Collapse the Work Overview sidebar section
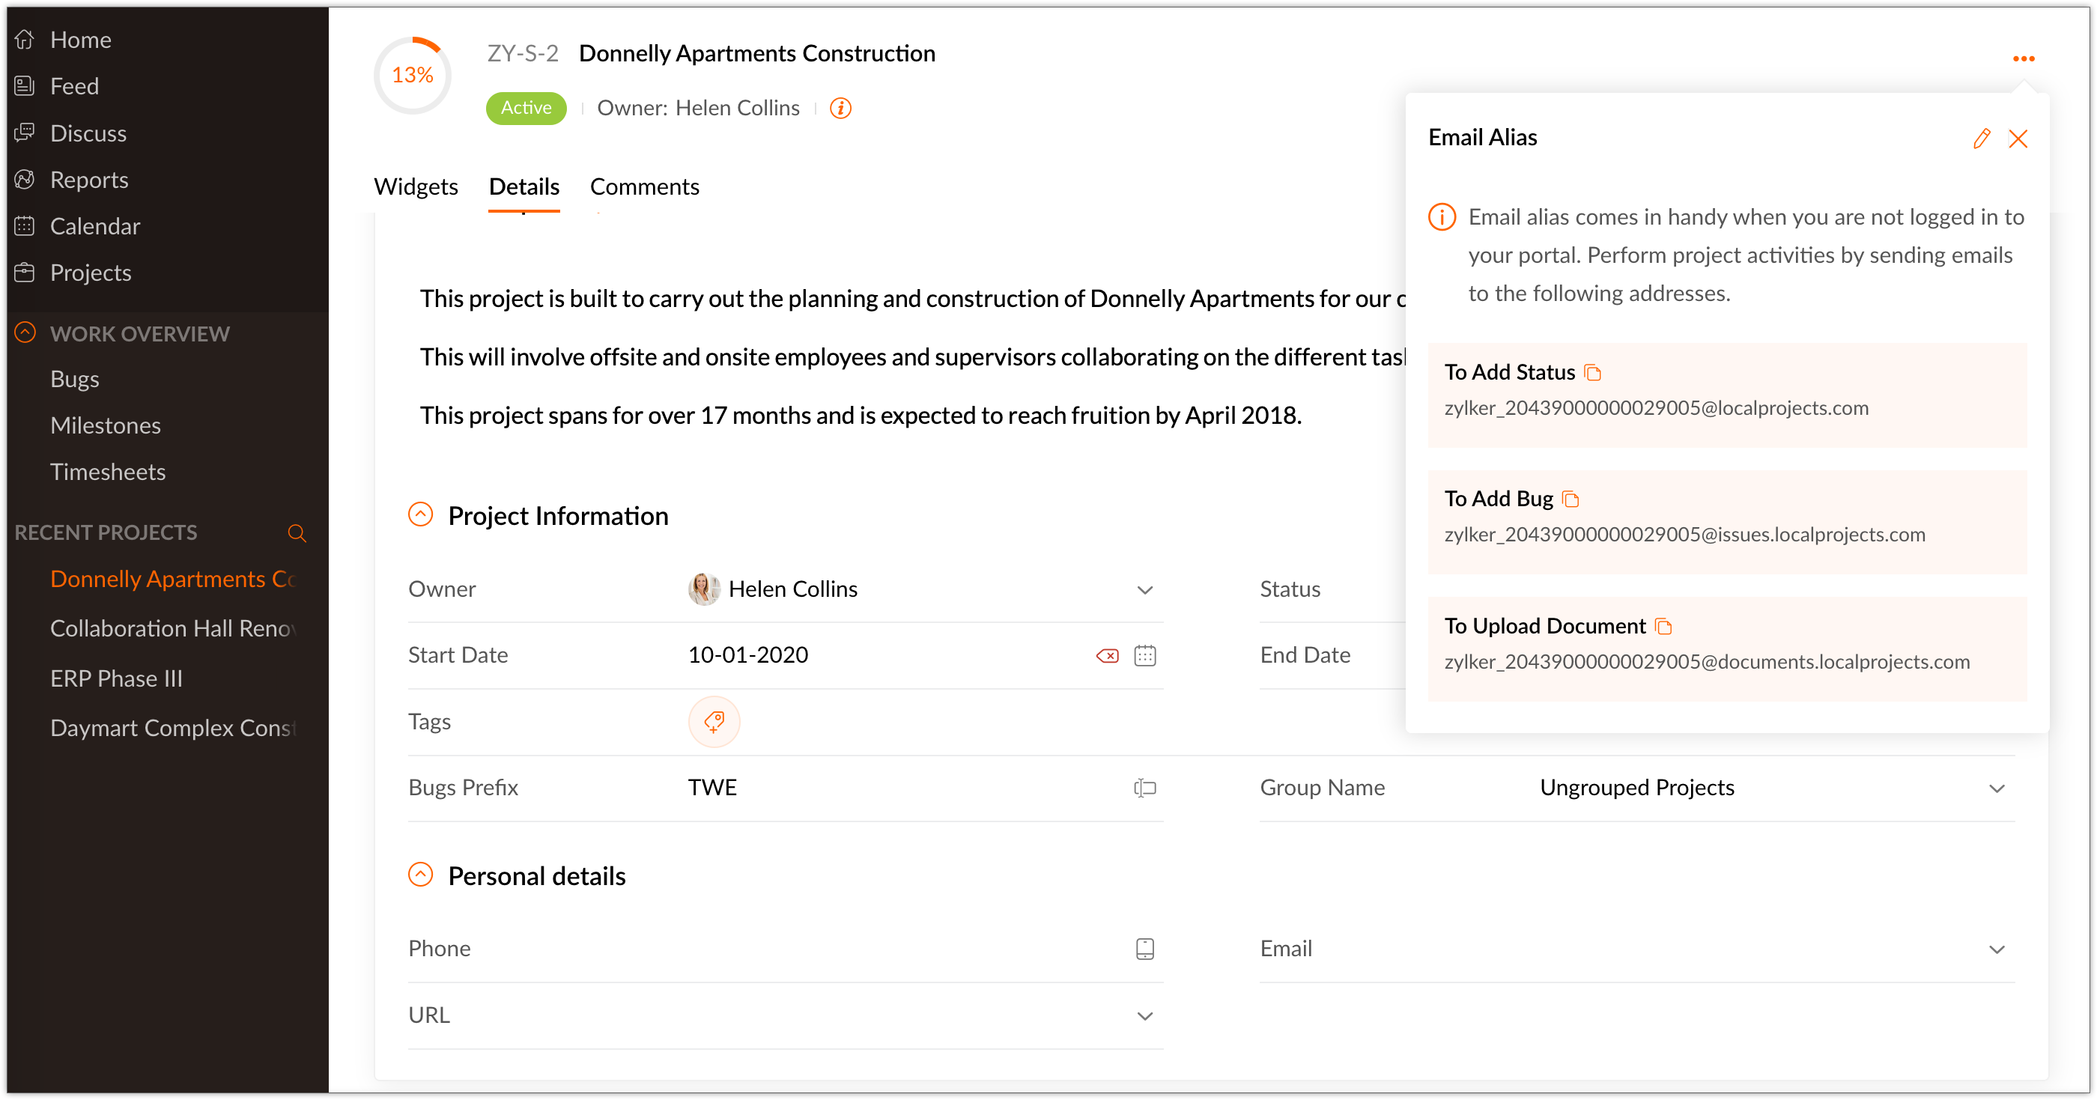2097x1100 pixels. pos(25,333)
